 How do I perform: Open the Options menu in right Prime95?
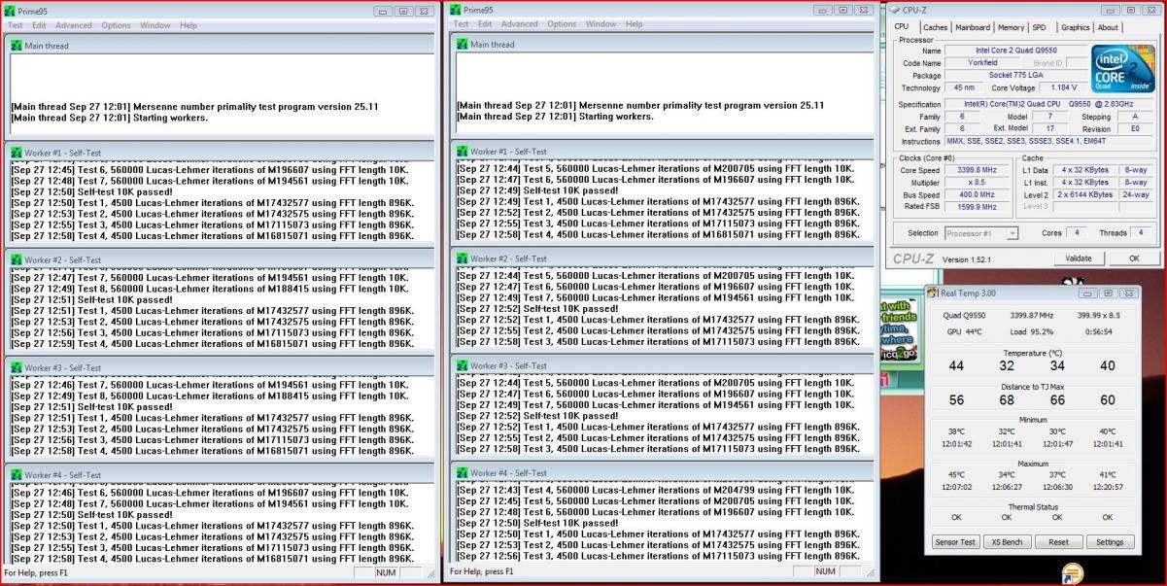point(562,23)
